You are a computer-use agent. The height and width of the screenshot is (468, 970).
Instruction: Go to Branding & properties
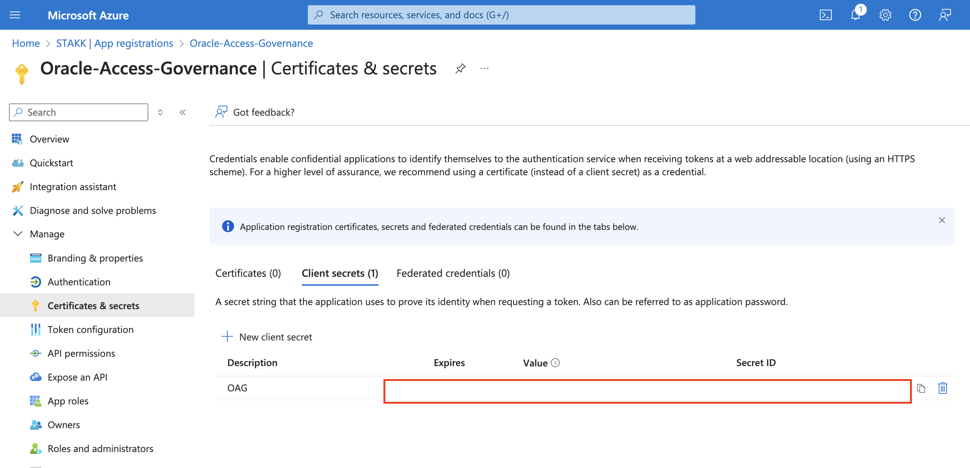click(95, 258)
